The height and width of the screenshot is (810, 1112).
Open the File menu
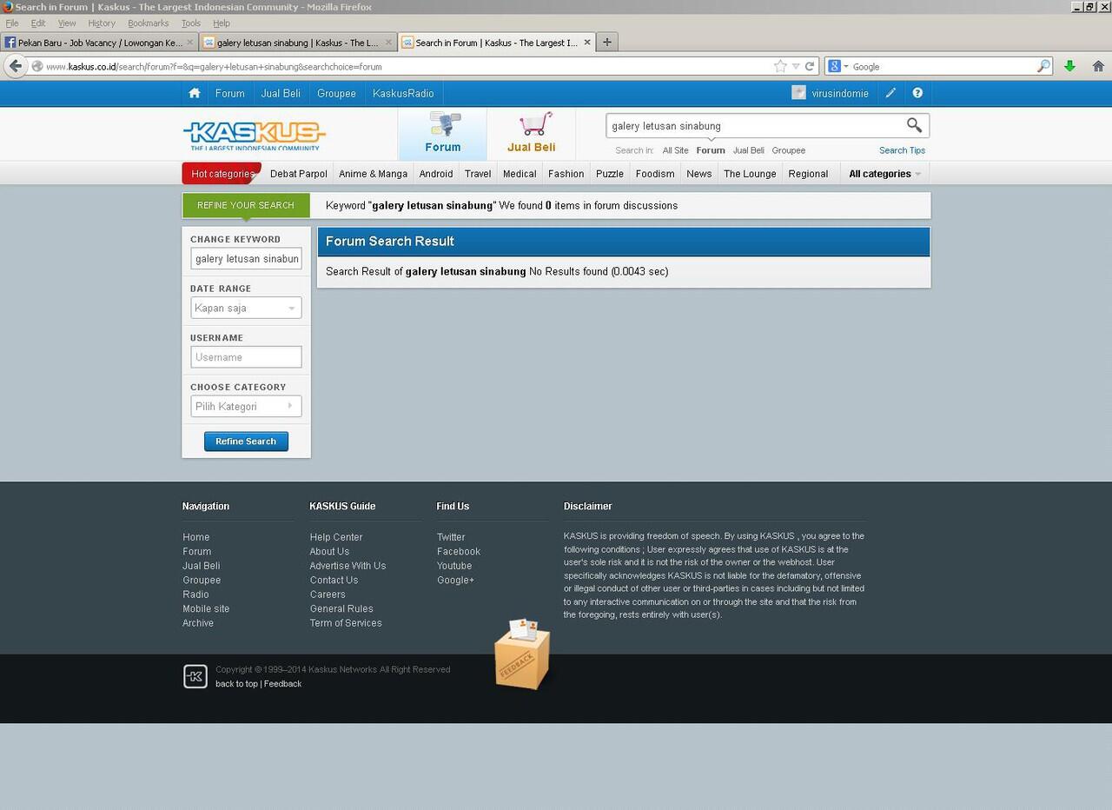[12, 23]
